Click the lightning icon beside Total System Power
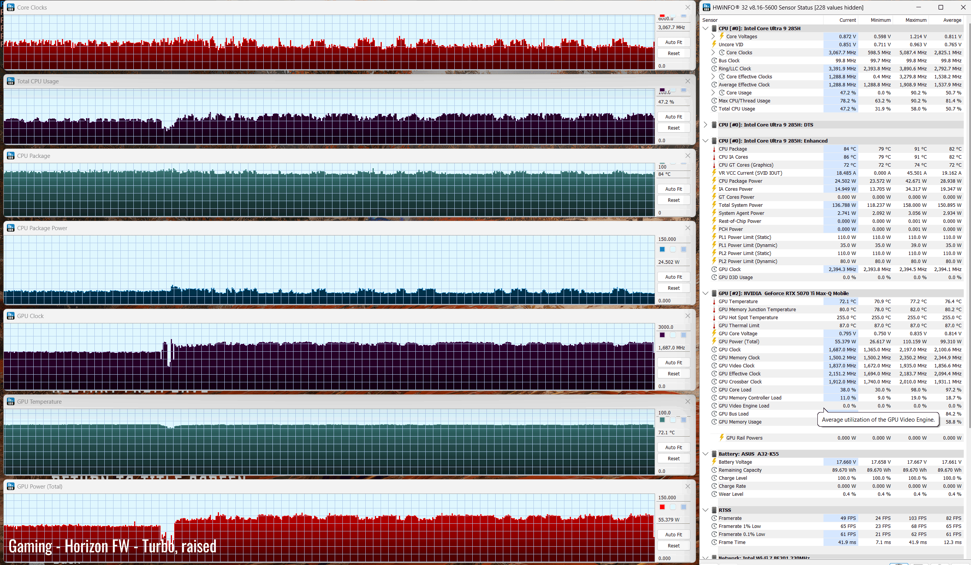 point(714,205)
